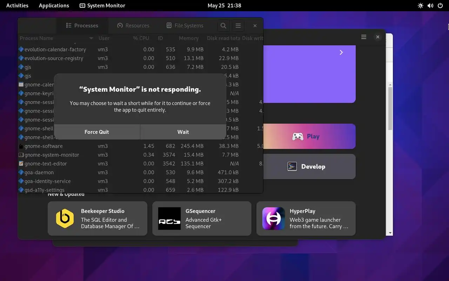449x281 pixels.
Task: Click scrollbar up arrow in background window
Action: (x=390, y=85)
